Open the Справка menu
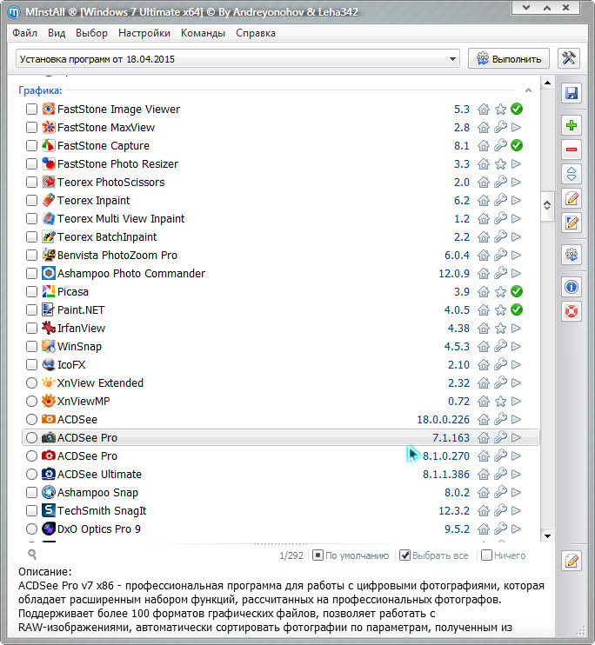The height and width of the screenshot is (645, 595). pyautogui.click(x=256, y=33)
